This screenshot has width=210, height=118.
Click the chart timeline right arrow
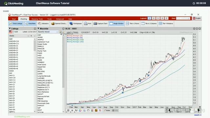(199, 110)
